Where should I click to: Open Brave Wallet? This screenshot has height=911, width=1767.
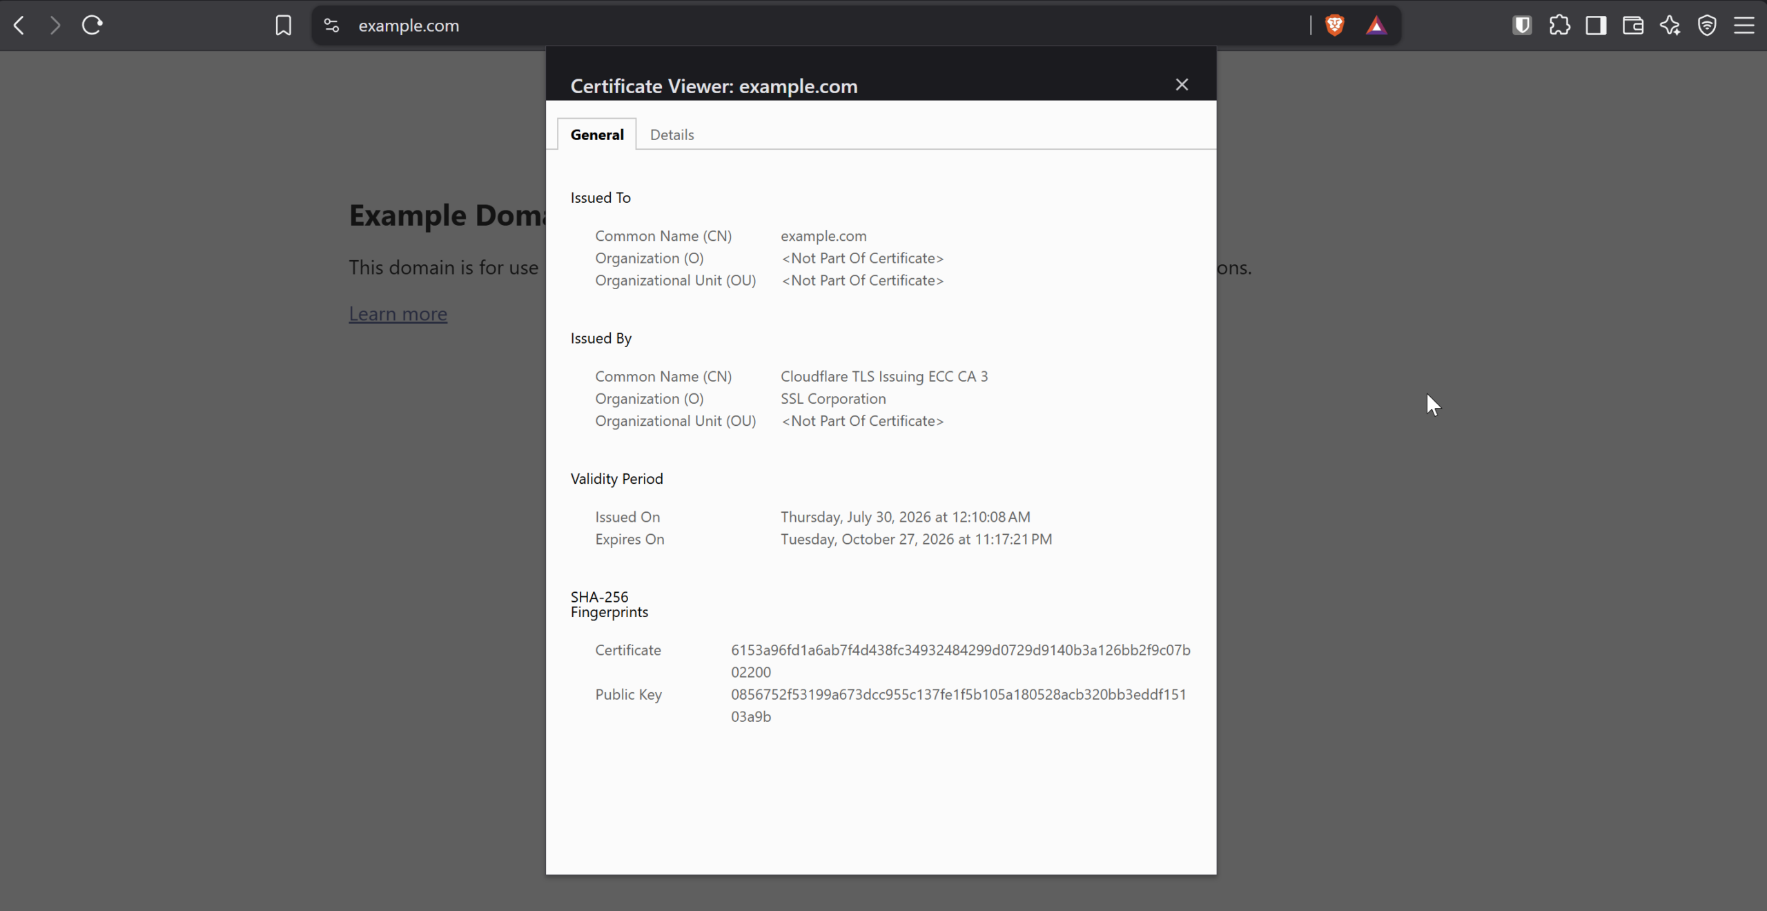coord(1633,26)
